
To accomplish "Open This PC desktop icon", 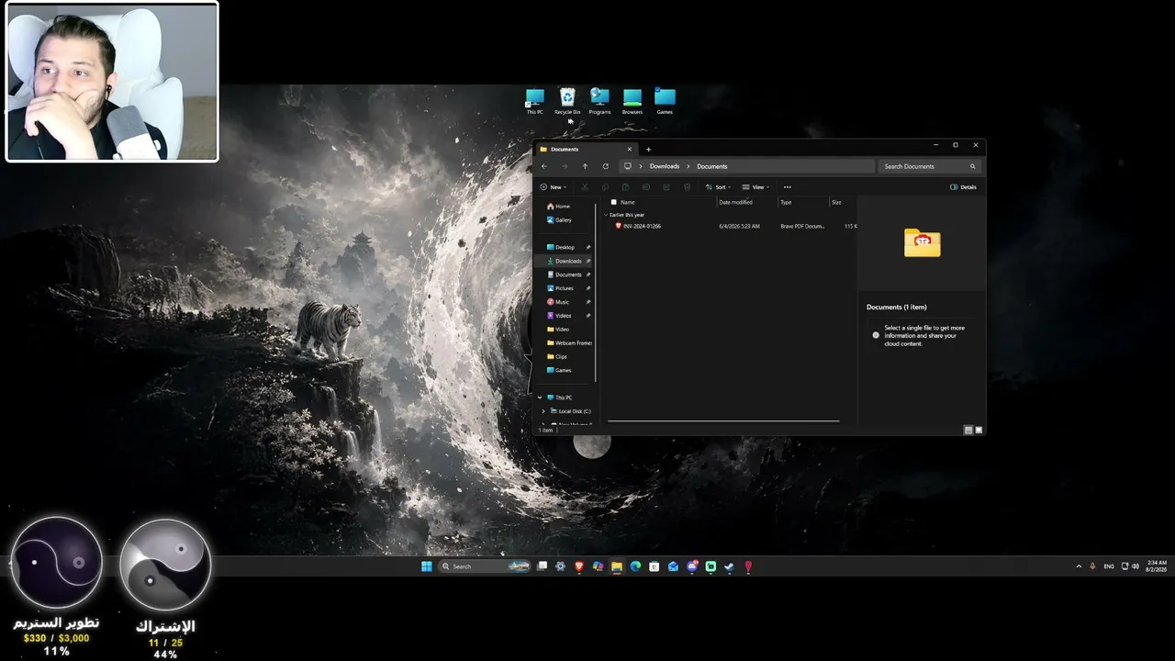I will click(x=535, y=101).
